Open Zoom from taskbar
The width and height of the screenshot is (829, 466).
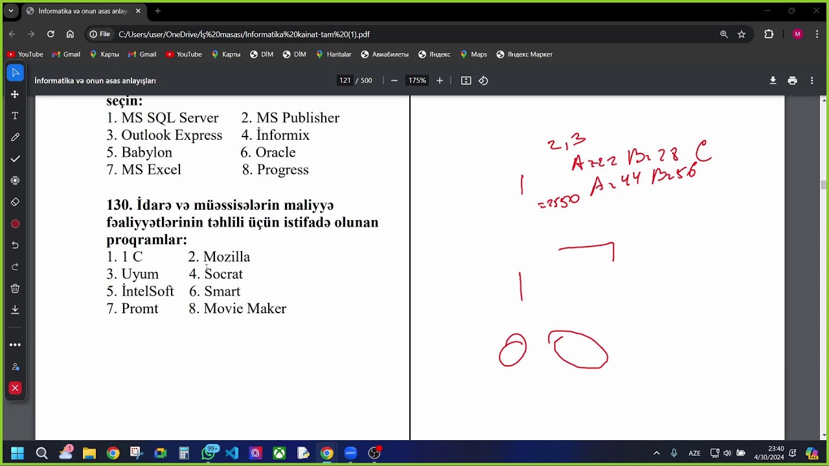click(x=350, y=453)
